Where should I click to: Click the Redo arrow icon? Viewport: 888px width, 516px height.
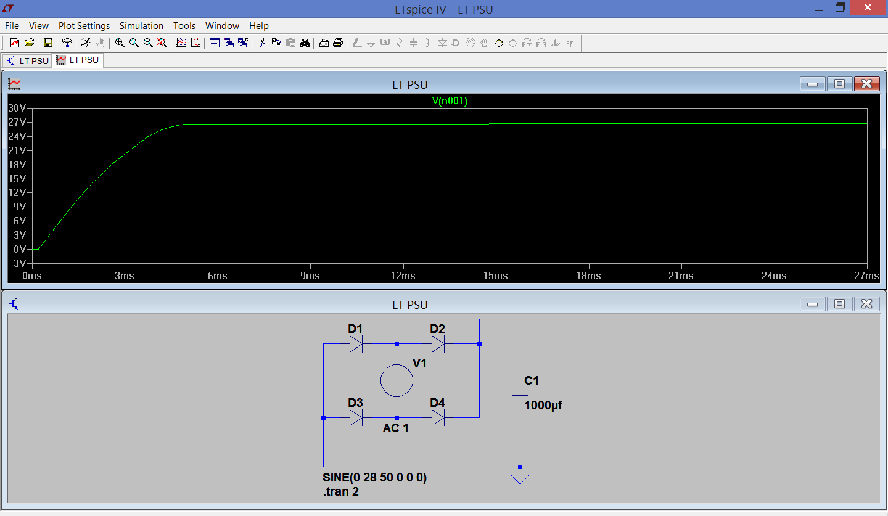tap(513, 43)
